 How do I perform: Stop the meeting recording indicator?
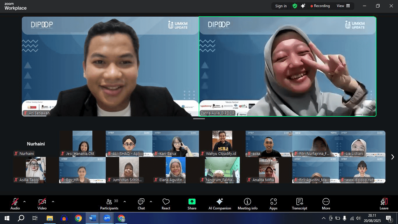point(320,6)
